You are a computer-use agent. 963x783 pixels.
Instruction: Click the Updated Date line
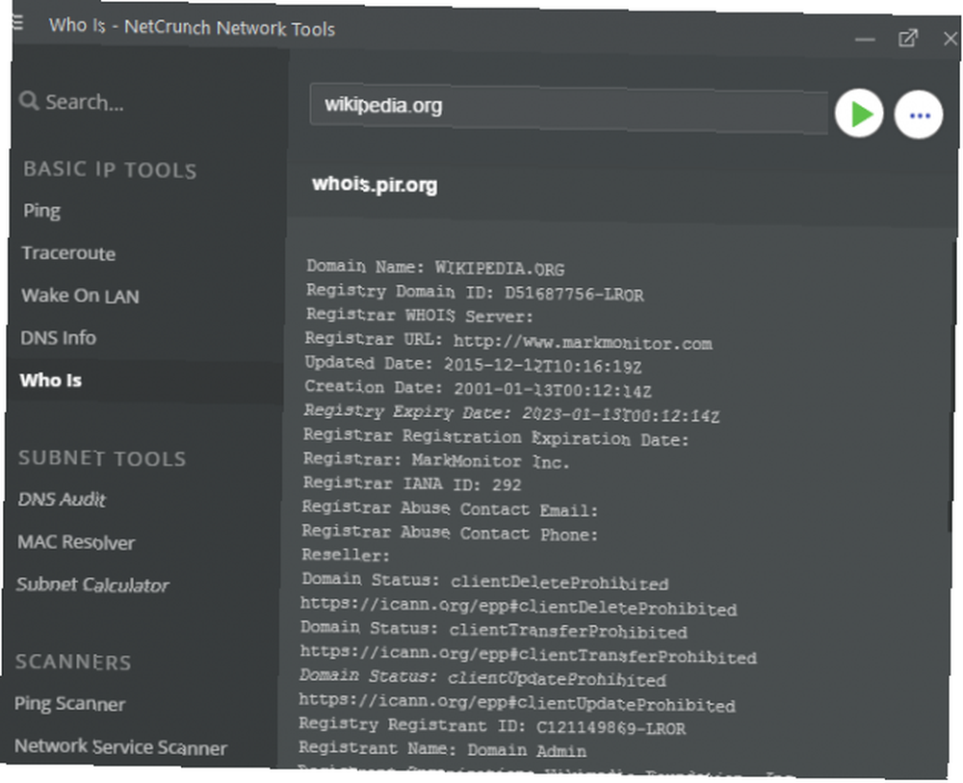[473, 364]
